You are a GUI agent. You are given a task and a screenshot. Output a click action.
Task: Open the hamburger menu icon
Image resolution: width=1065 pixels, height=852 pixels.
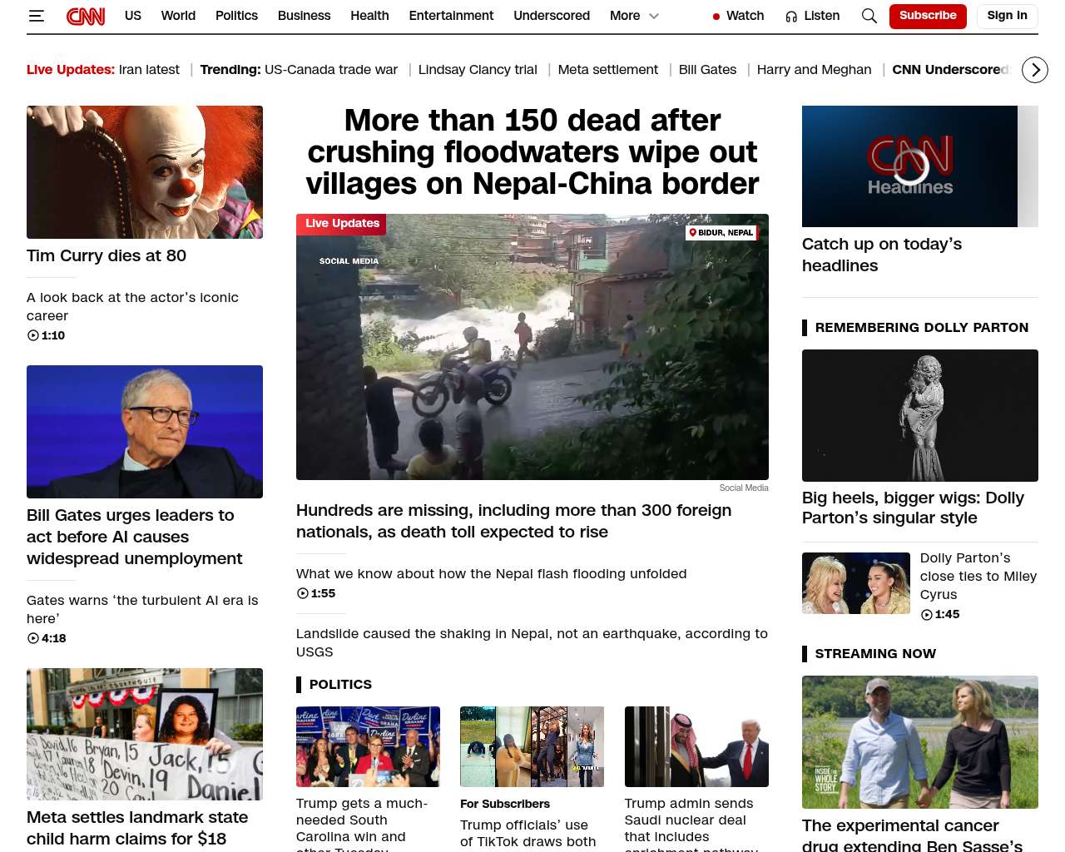(x=36, y=16)
